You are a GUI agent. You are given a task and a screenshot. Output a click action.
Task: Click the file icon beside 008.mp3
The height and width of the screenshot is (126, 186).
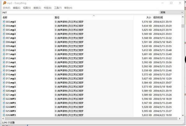tap(4, 42)
